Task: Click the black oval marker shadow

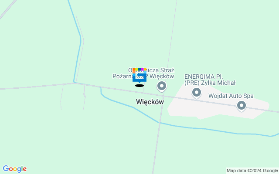Action: point(139,86)
